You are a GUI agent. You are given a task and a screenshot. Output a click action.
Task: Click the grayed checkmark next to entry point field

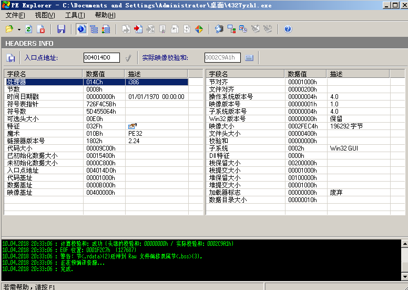coord(128,58)
